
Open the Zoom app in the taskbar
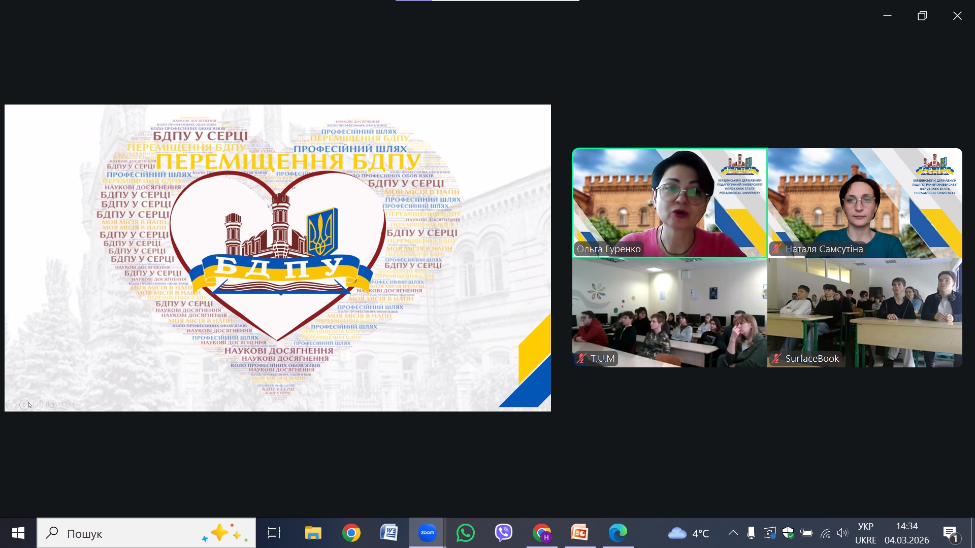(x=427, y=533)
